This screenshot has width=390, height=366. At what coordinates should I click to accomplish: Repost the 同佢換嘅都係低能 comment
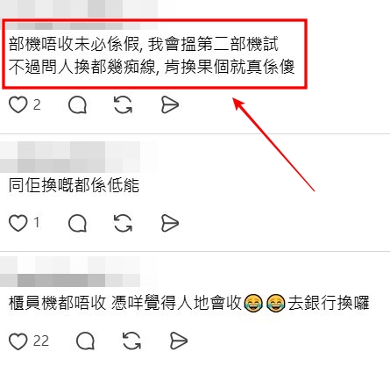point(123,223)
